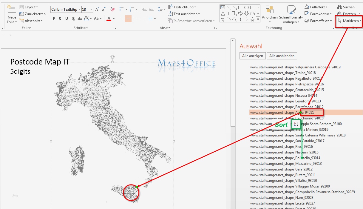Open the font size dropdown
The width and height of the screenshot is (363, 209).
[91, 10]
